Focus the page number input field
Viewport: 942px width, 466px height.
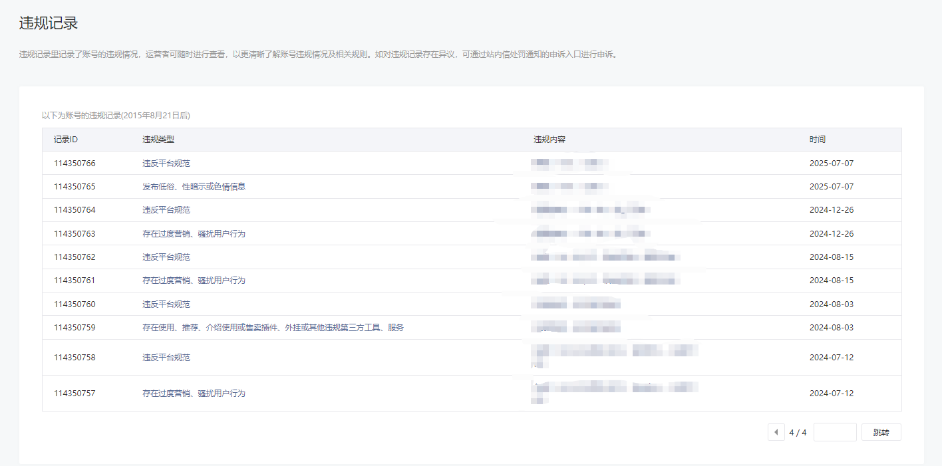point(834,432)
